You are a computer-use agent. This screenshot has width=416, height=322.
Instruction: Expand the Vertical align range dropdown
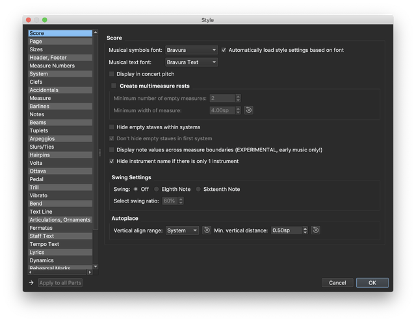pos(182,230)
